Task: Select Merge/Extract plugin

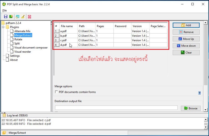Action: pos(23,35)
